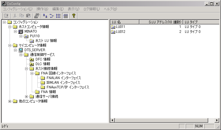Collapse the コンフィグレーション root node

pyautogui.click(x=4, y=22)
